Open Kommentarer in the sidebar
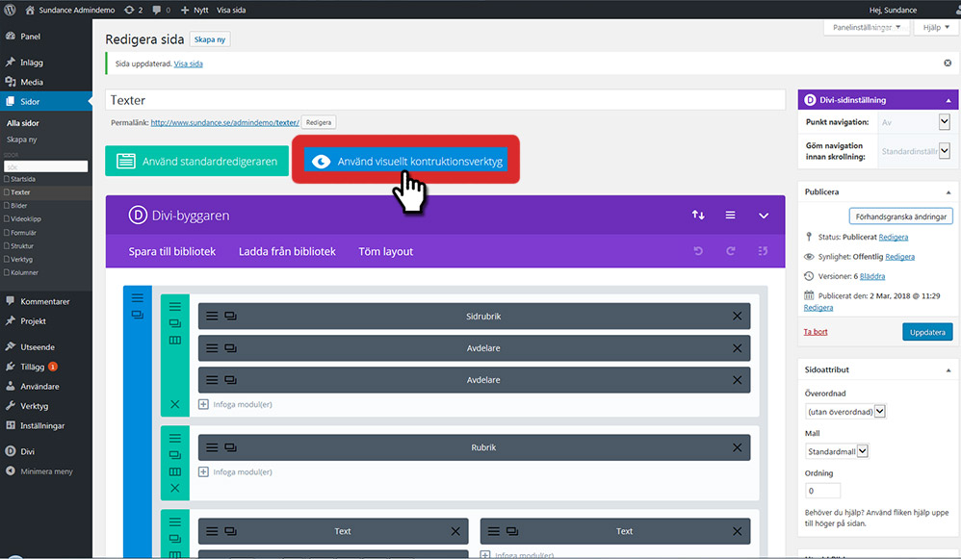This screenshot has height=559, width=961. [x=44, y=301]
